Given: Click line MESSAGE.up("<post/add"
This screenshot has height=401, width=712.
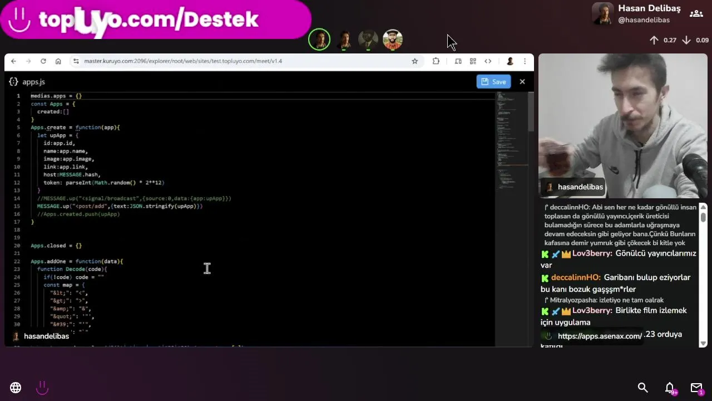Looking at the screenshot, I should coord(120,206).
